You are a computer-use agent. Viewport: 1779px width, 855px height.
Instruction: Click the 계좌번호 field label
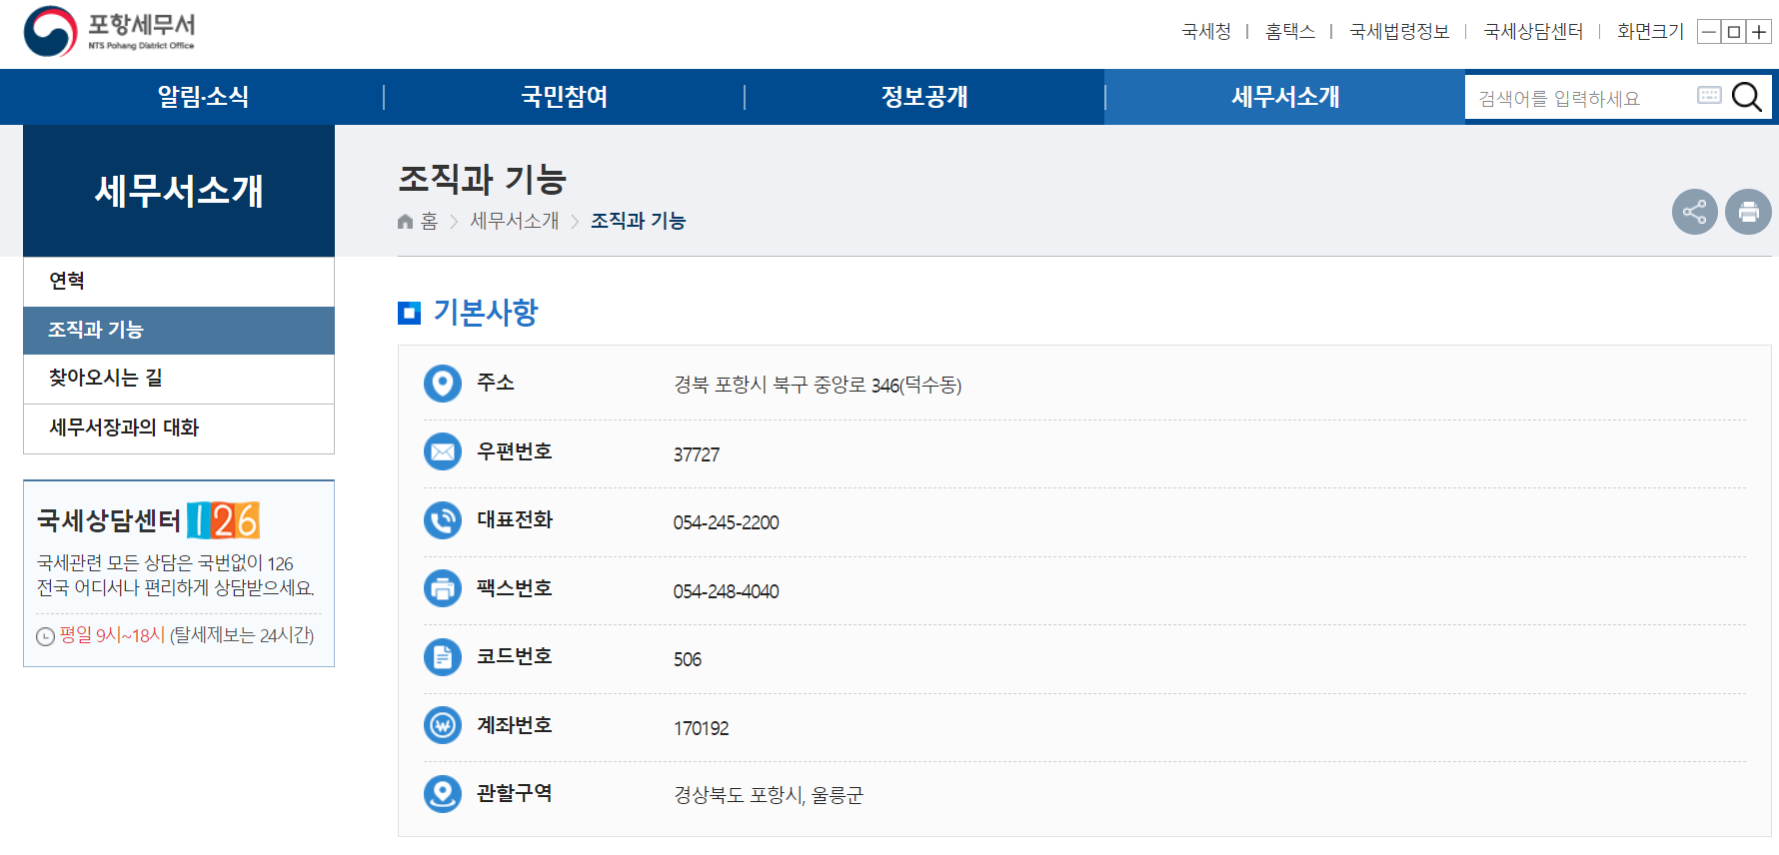(515, 725)
